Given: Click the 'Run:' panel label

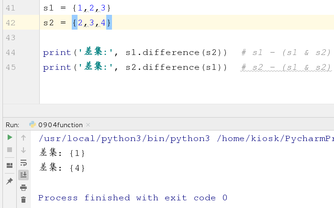Looking at the screenshot, I should (12, 125).
